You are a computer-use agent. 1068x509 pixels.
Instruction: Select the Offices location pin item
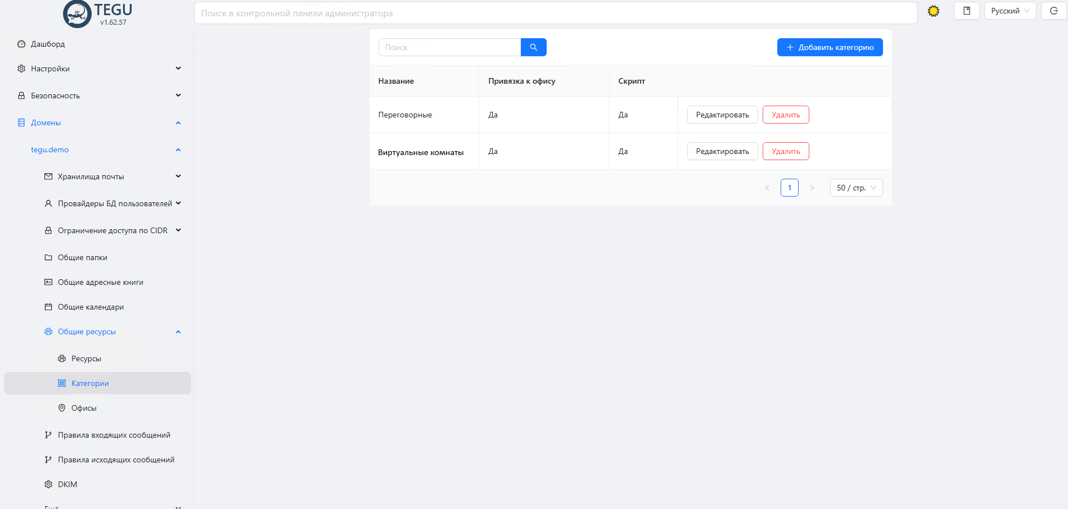coord(84,408)
